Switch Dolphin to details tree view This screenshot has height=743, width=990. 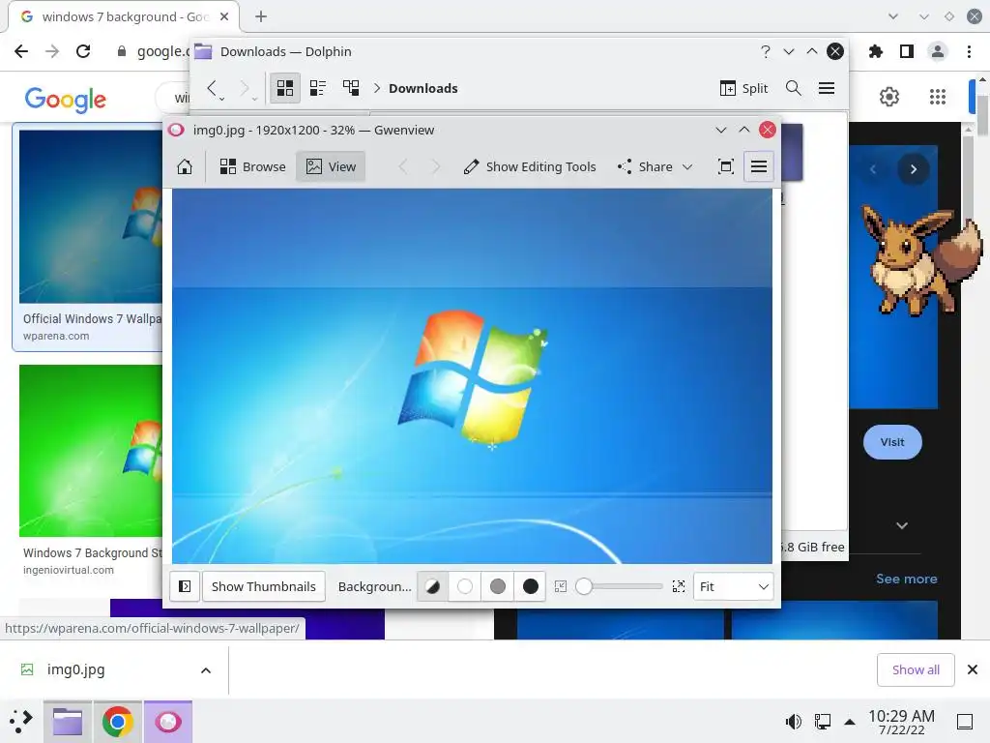point(350,88)
